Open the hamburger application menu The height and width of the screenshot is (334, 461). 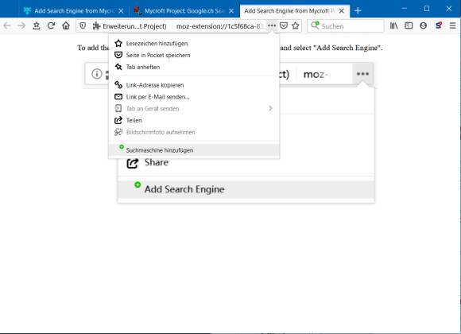(x=453, y=26)
